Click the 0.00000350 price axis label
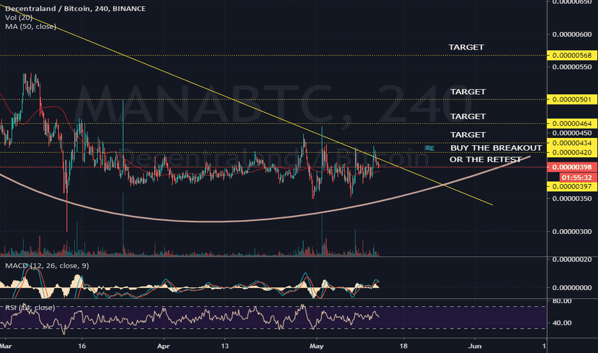598x353 pixels. [x=572, y=198]
